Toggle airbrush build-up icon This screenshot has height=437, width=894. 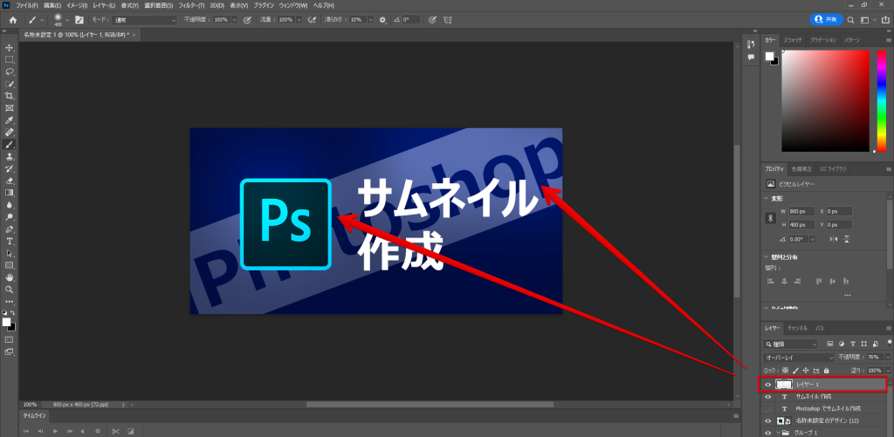coord(312,19)
